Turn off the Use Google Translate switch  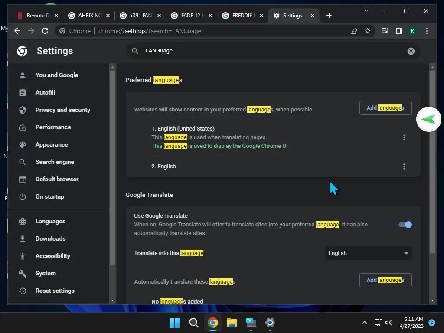[405, 225]
